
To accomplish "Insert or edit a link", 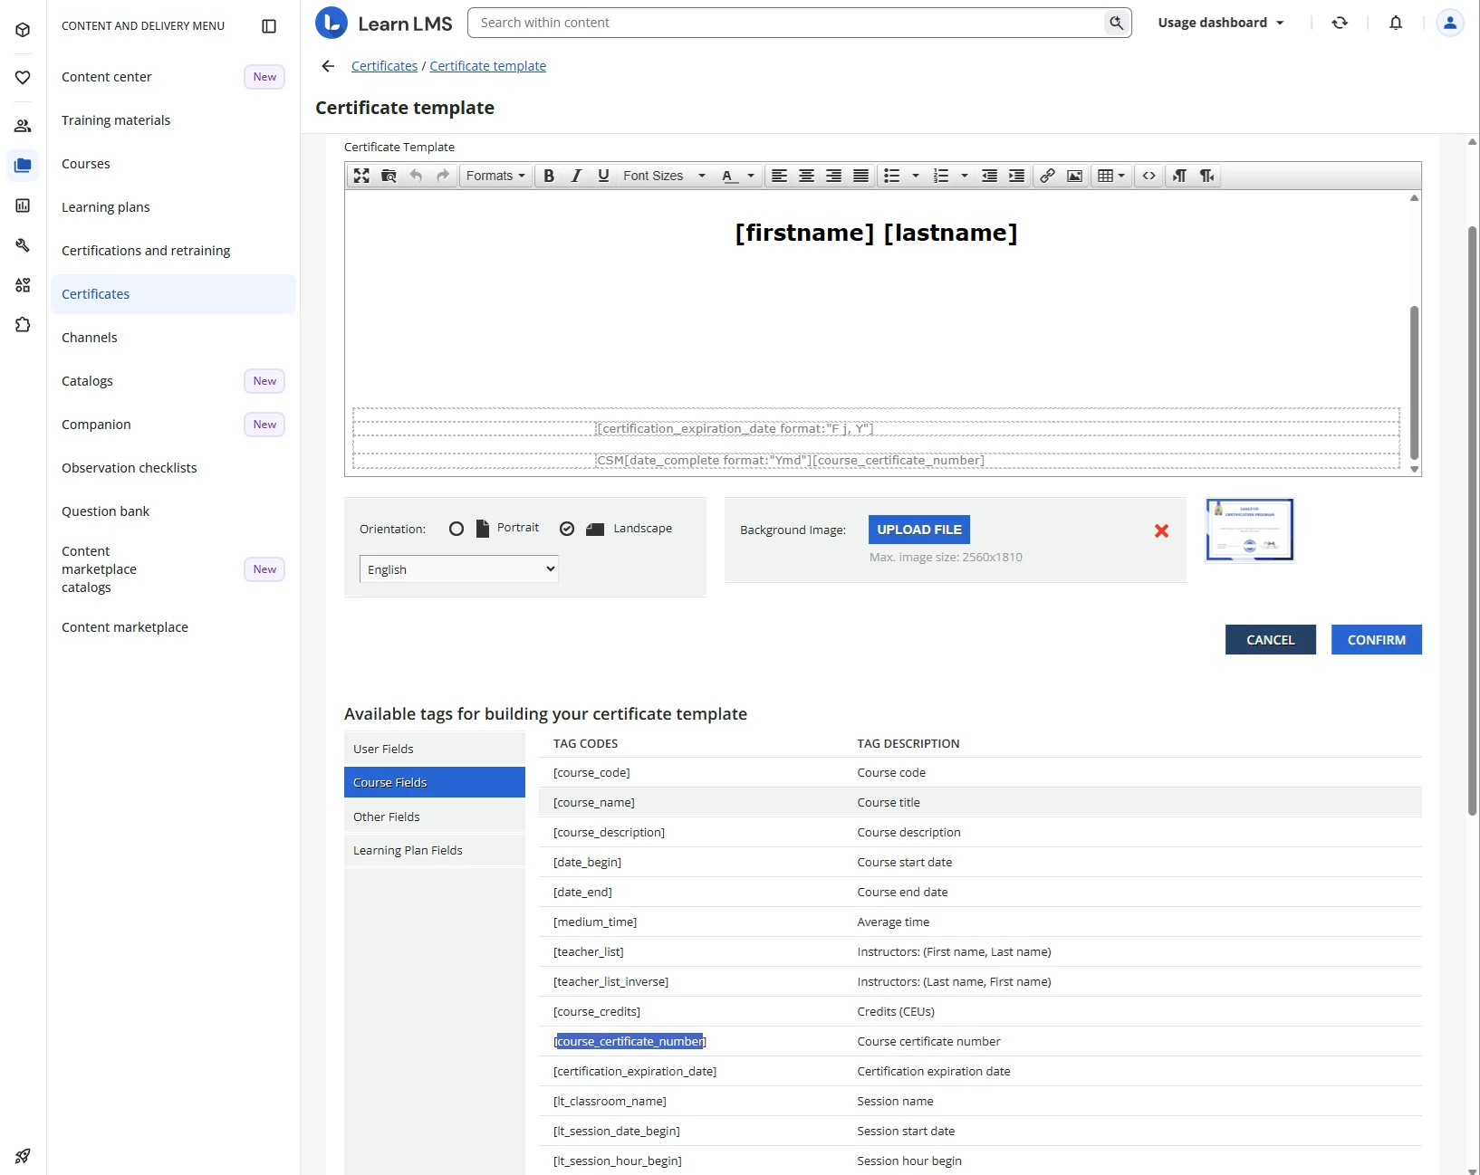I will (x=1047, y=176).
